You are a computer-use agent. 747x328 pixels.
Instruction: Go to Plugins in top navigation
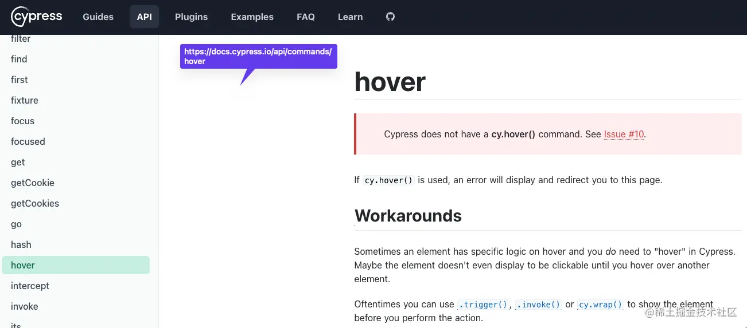(x=191, y=17)
